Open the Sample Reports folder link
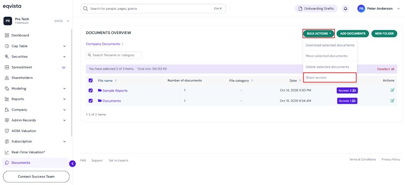 [x=115, y=91]
